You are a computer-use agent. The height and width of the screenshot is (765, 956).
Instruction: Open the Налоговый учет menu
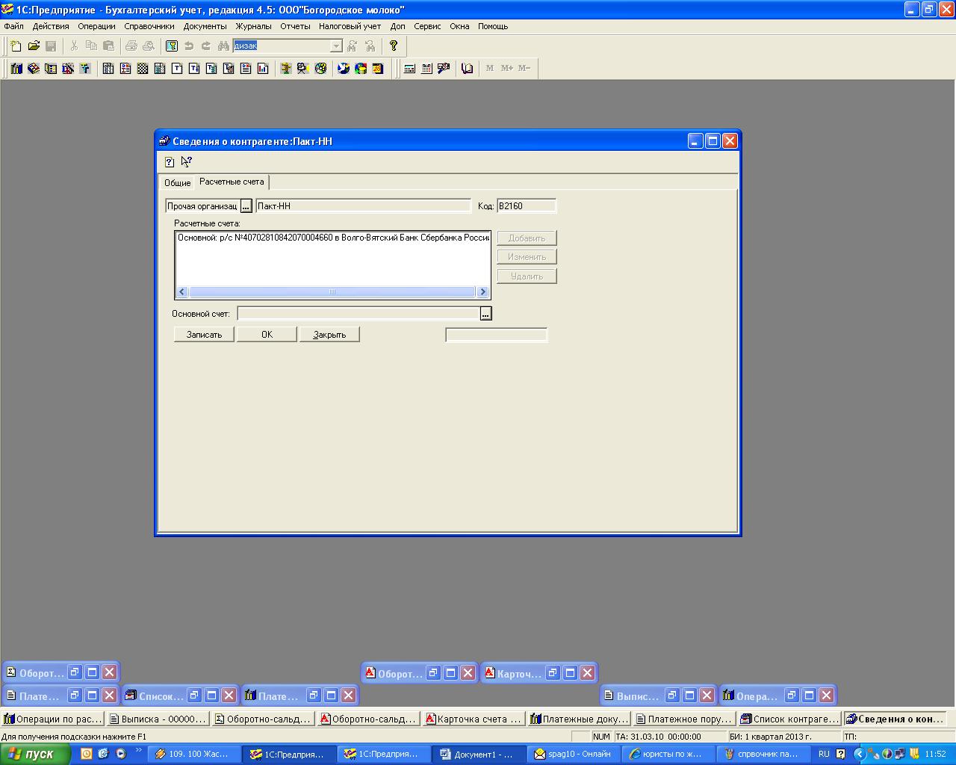click(350, 26)
